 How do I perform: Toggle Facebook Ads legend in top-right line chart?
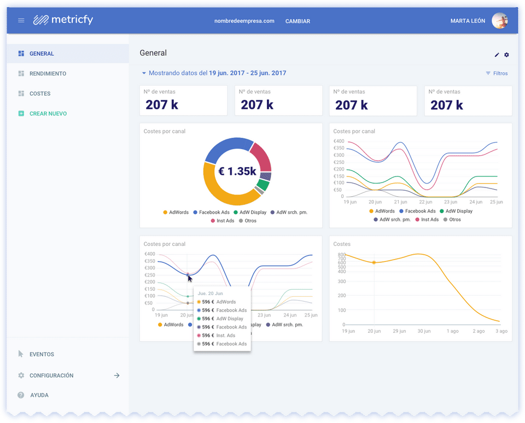pyautogui.click(x=417, y=211)
